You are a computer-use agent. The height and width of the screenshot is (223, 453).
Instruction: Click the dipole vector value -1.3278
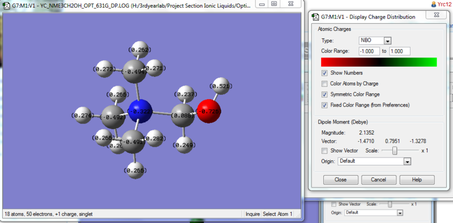pyautogui.click(x=418, y=141)
